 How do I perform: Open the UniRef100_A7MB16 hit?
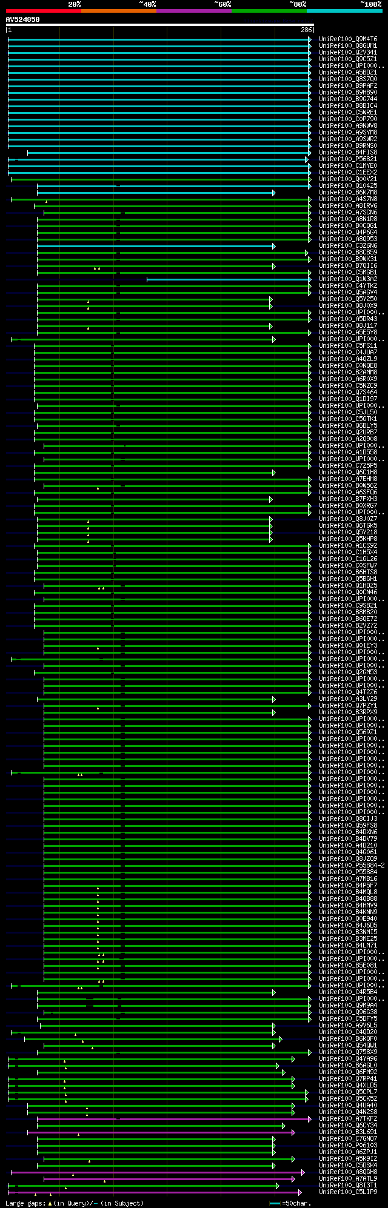tap(348, 879)
